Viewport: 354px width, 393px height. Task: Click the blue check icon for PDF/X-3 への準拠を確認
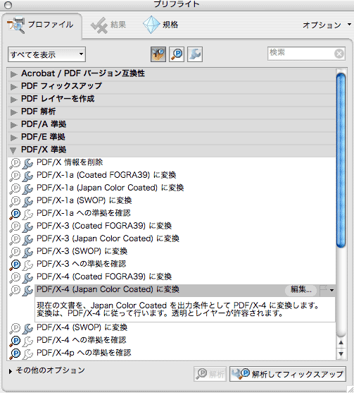coord(15,265)
